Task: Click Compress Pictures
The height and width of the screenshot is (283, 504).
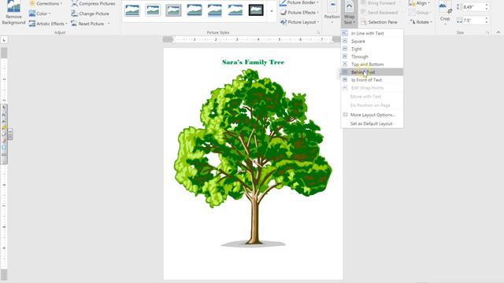Action: [x=93, y=3]
